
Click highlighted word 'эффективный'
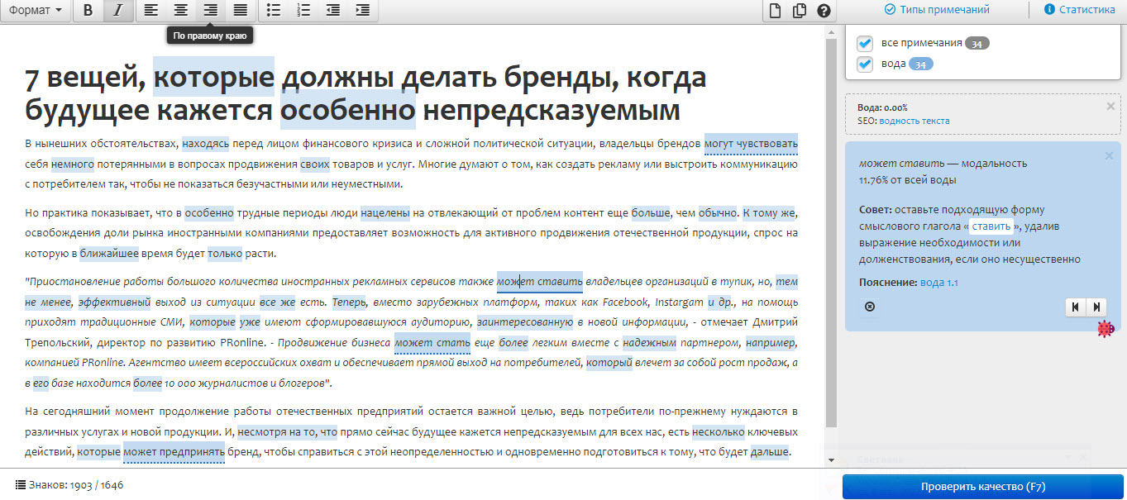[x=114, y=302]
